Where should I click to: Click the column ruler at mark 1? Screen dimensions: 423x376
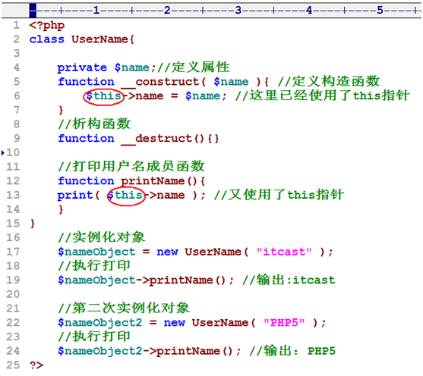[x=96, y=11]
